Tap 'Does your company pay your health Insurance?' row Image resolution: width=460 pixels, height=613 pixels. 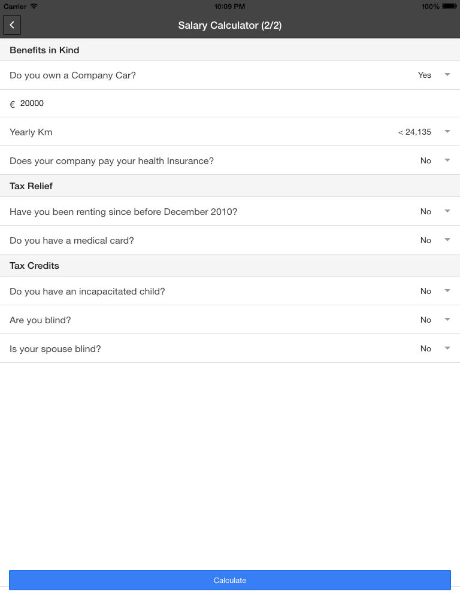tap(230, 160)
